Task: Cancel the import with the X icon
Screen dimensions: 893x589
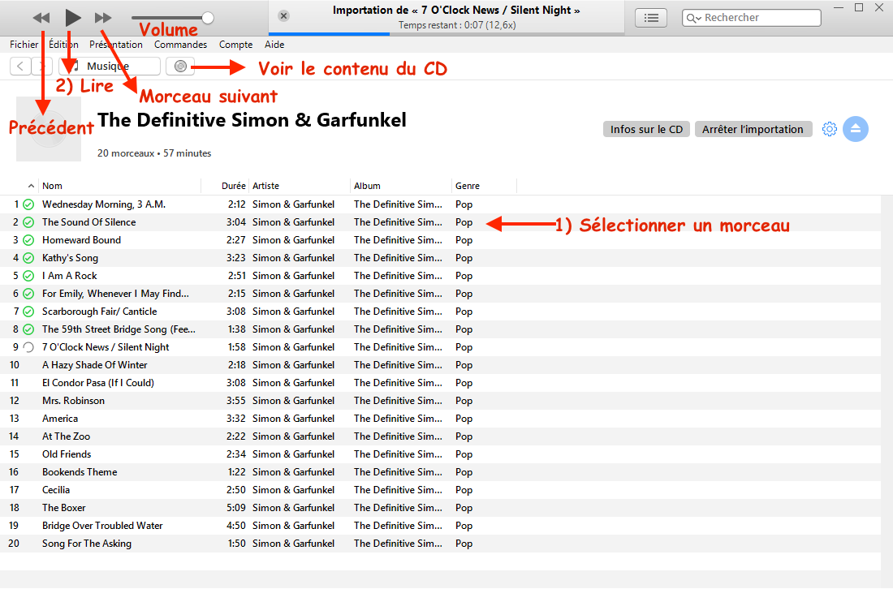Action: (x=283, y=16)
